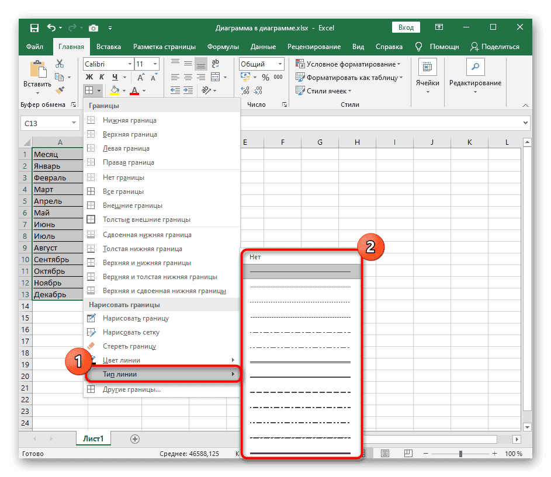Click the Вход sign-in button

[406, 27]
